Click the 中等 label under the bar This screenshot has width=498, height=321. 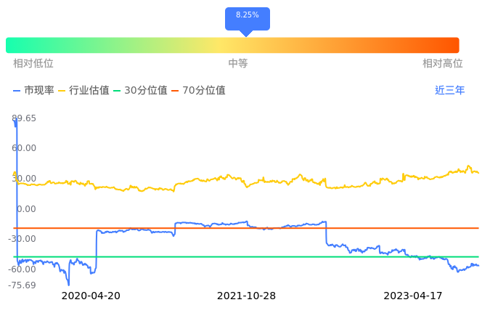[x=238, y=64]
